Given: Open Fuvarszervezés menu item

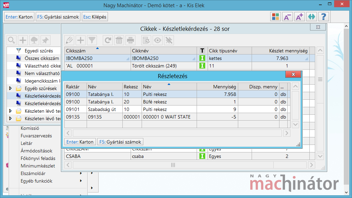Looking at the screenshot, I should click(36, 136).
